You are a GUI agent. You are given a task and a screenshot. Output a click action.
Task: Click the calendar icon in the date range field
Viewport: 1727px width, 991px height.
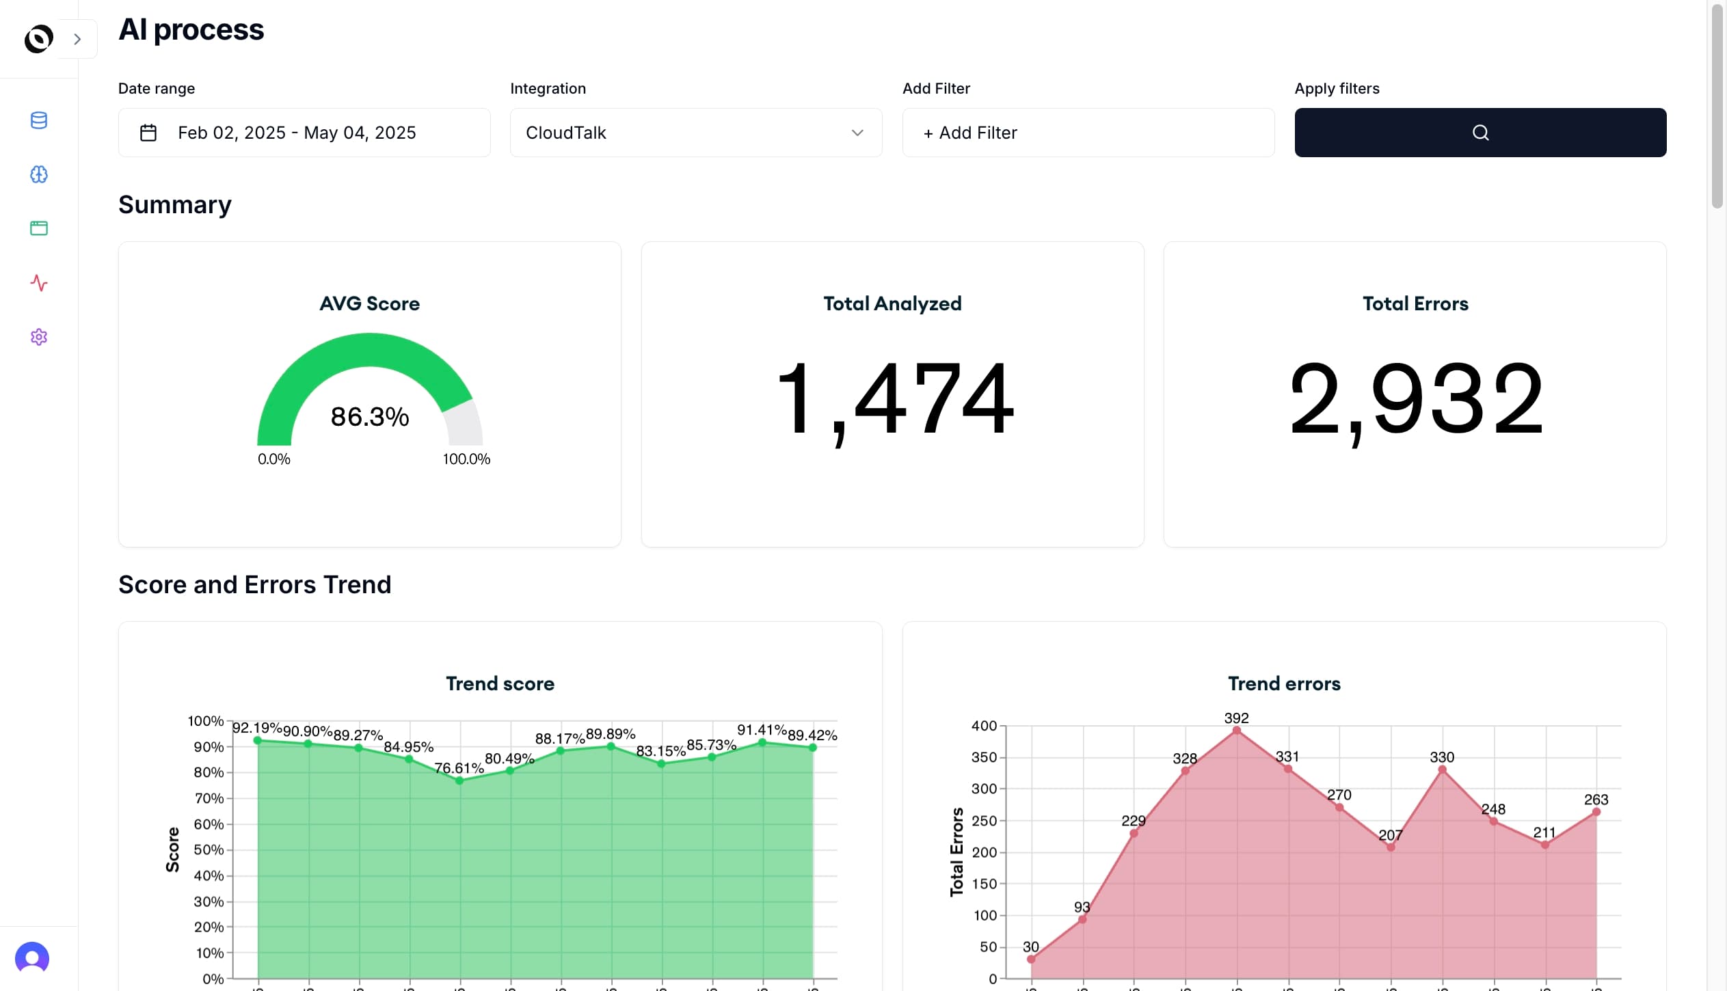point(148,133)
